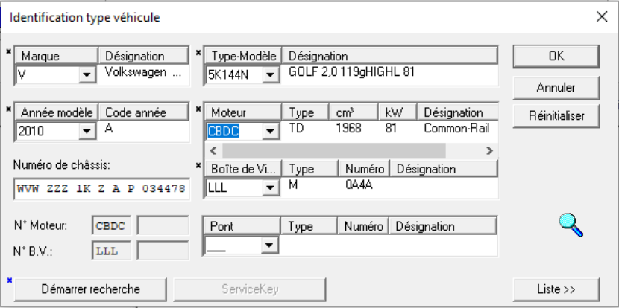Click the 81 kW value

391,129
